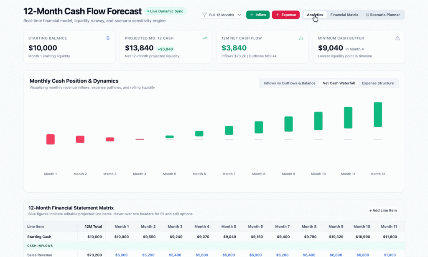Click the CASH INFLOWS section header
This screenshot has width=428, height=257.
click(40, 246)
